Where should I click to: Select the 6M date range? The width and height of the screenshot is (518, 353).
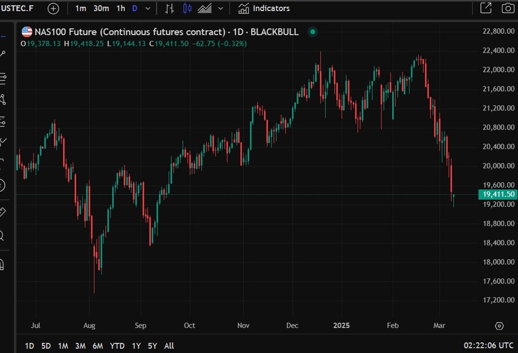pyautogui.click(x=98, y=346)
